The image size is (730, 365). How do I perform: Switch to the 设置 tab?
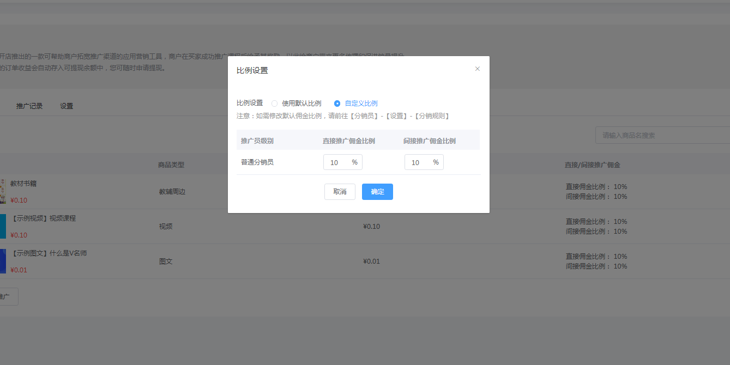tap(67, 106)
